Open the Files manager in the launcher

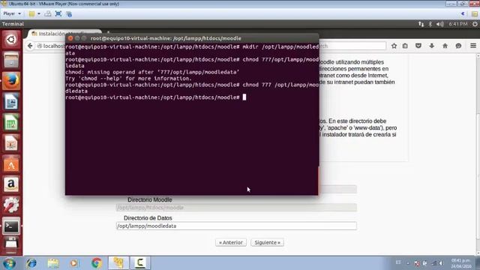pos(11,60)
